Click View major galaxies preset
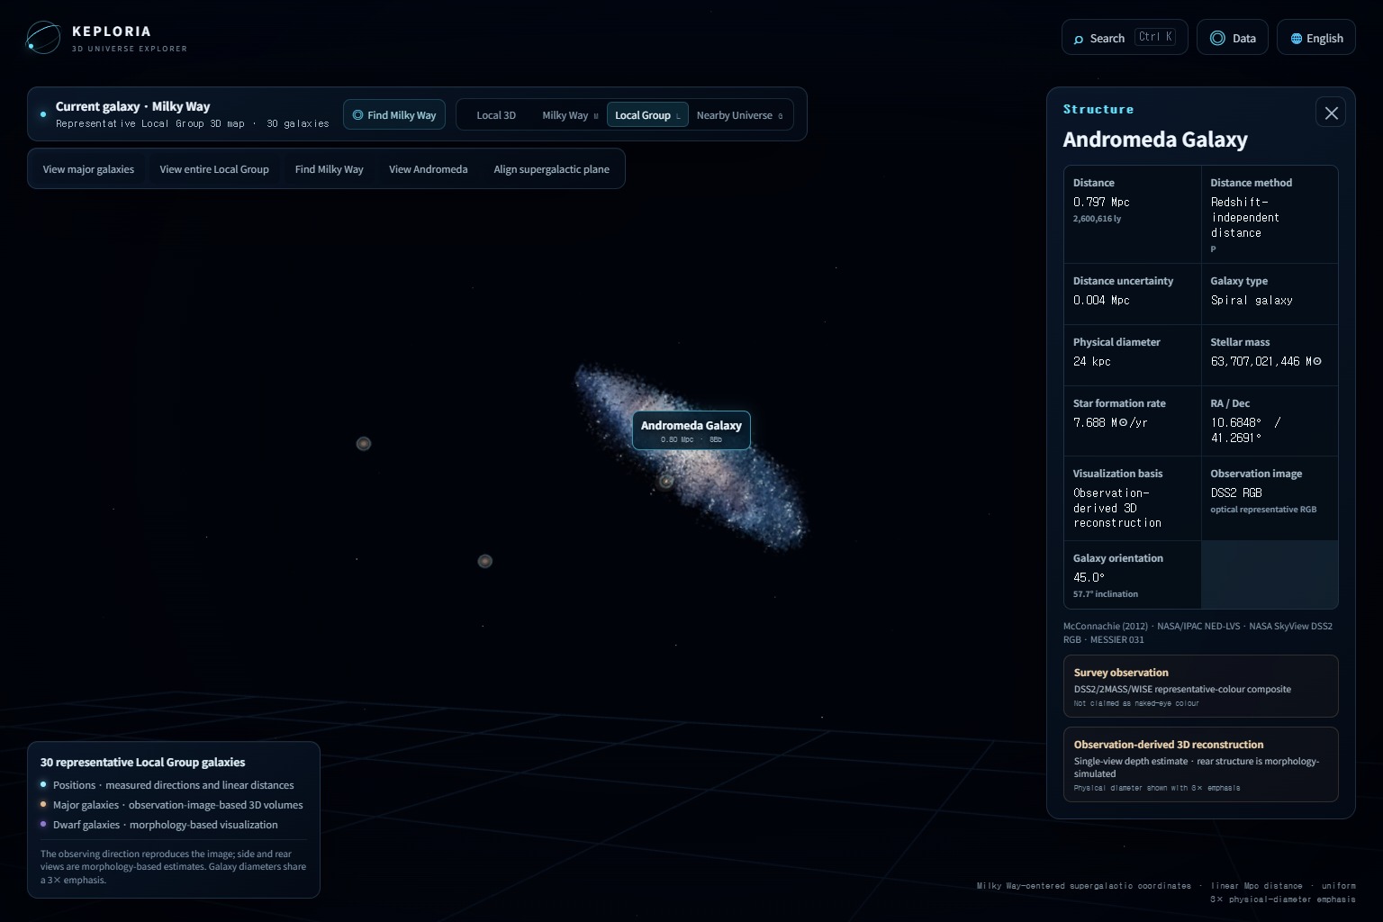Viewport: 1383px width, 922px height. tap(88, 169)
